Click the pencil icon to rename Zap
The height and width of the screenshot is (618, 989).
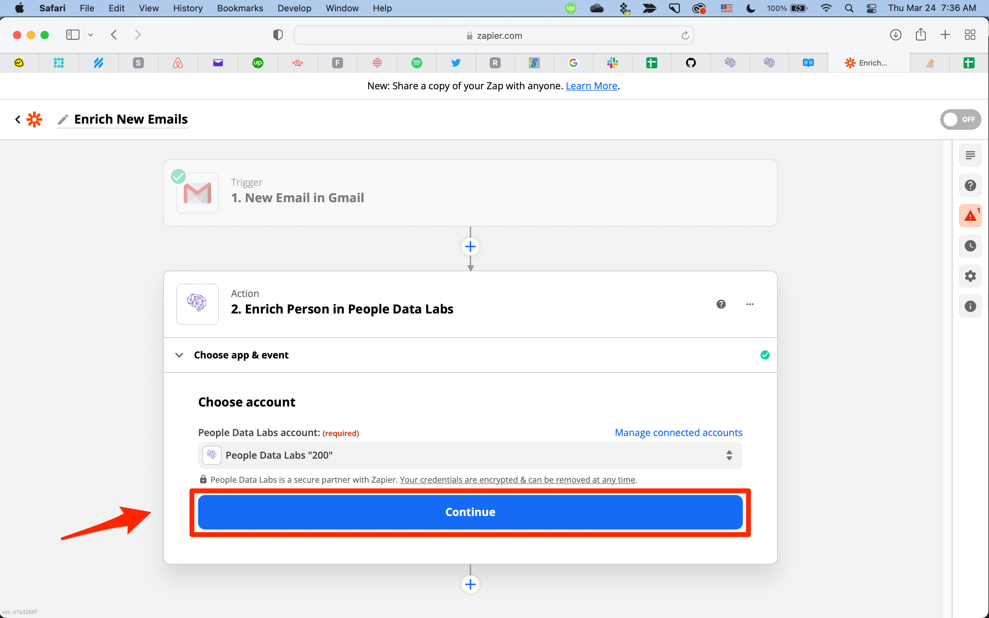(63, 119)
